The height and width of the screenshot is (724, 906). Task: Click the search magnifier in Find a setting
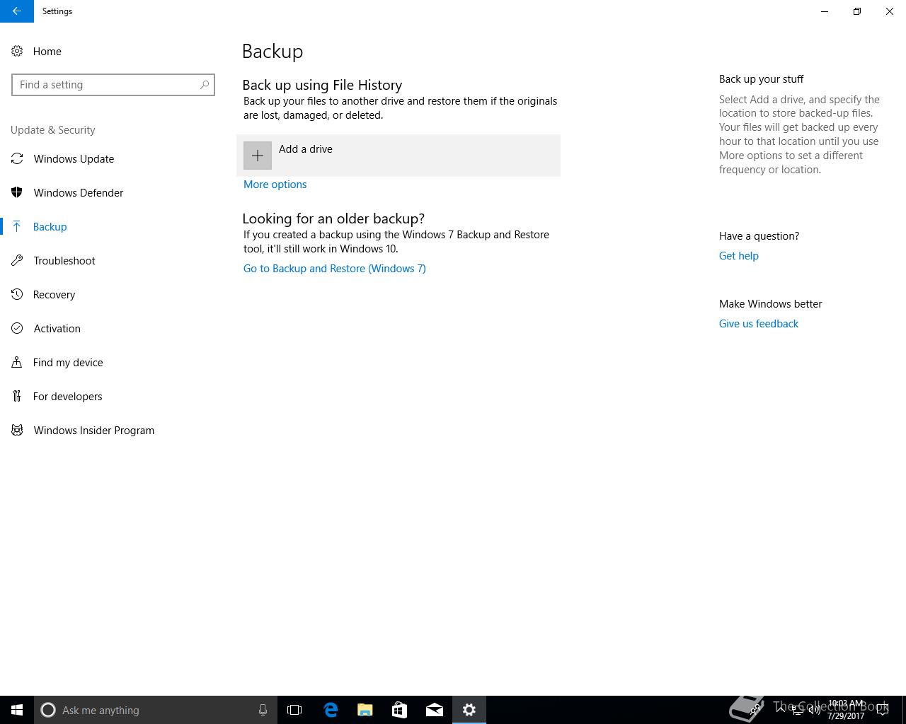coord(205,85)
